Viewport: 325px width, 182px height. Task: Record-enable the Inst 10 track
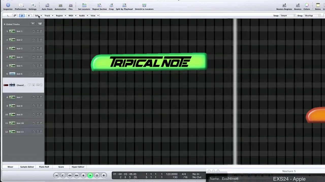34,123
